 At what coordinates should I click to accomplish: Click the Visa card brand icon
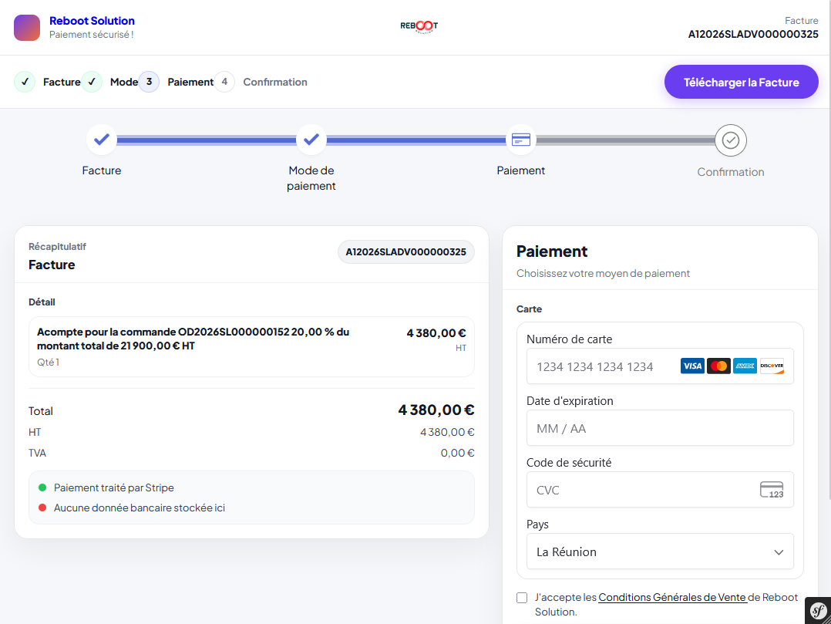click(692, 366)
